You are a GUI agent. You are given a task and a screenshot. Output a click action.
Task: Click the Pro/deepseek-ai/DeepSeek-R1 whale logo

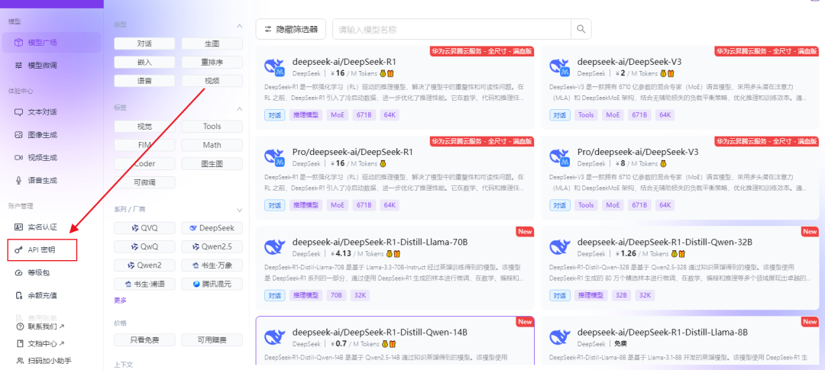275,156
